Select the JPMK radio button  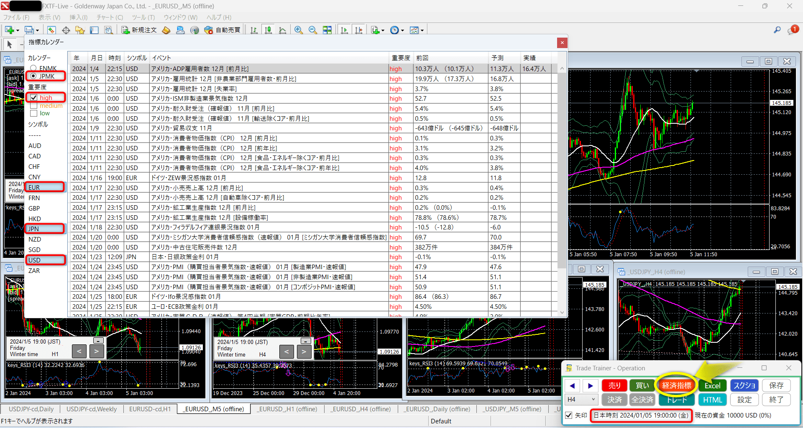coord(33,76)
